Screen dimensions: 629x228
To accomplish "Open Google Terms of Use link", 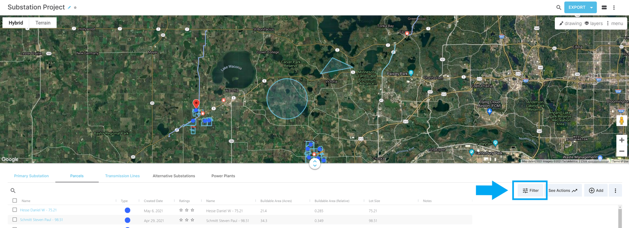I will (620, 161).
